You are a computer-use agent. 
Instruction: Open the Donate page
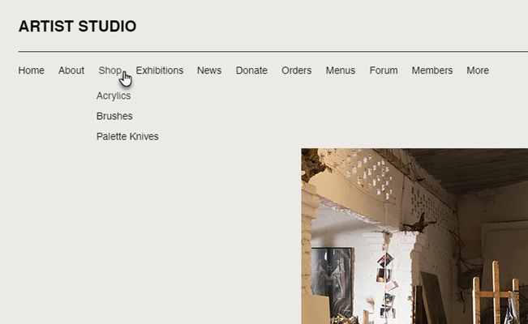click(x=251, y=70)
